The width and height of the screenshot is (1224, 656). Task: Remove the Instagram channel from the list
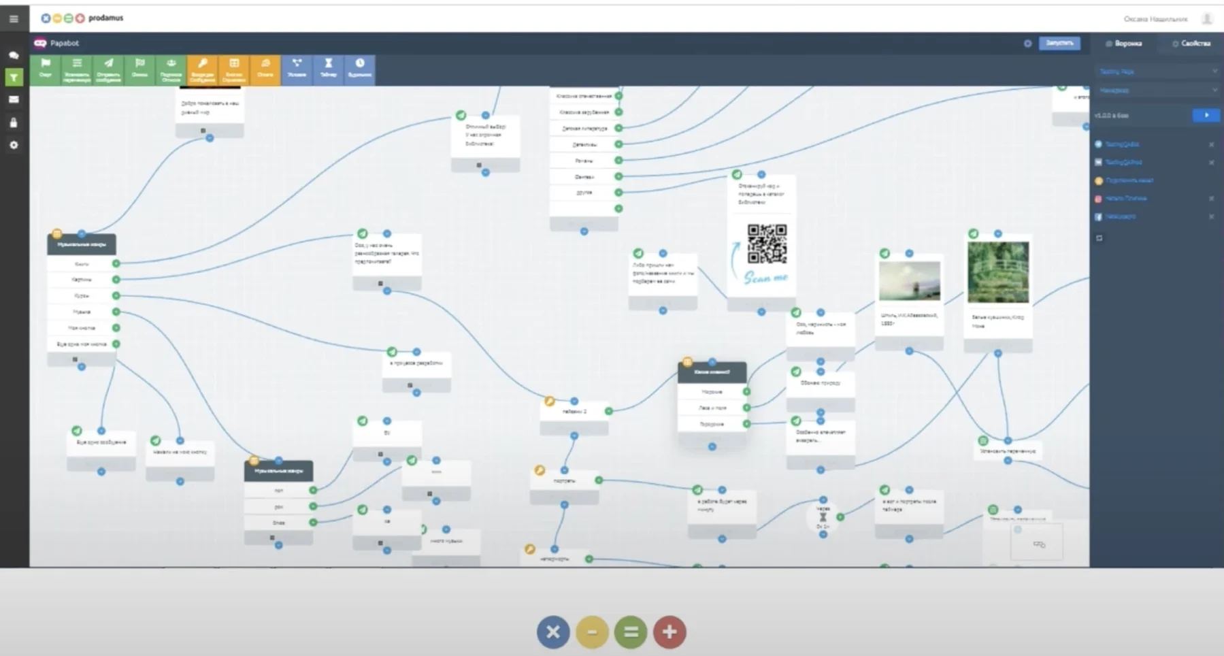pos(1211,199)
